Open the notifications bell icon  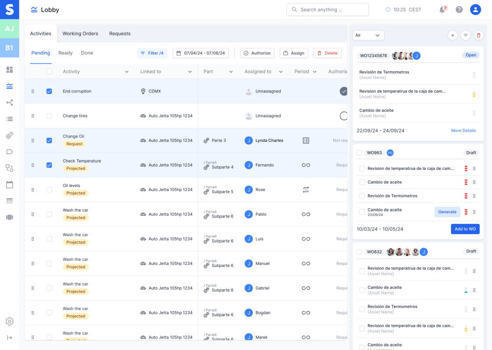click(x=442, y=10)
